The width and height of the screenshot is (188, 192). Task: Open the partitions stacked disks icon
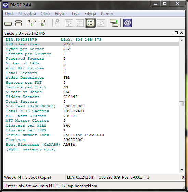(x=18, y=23)
